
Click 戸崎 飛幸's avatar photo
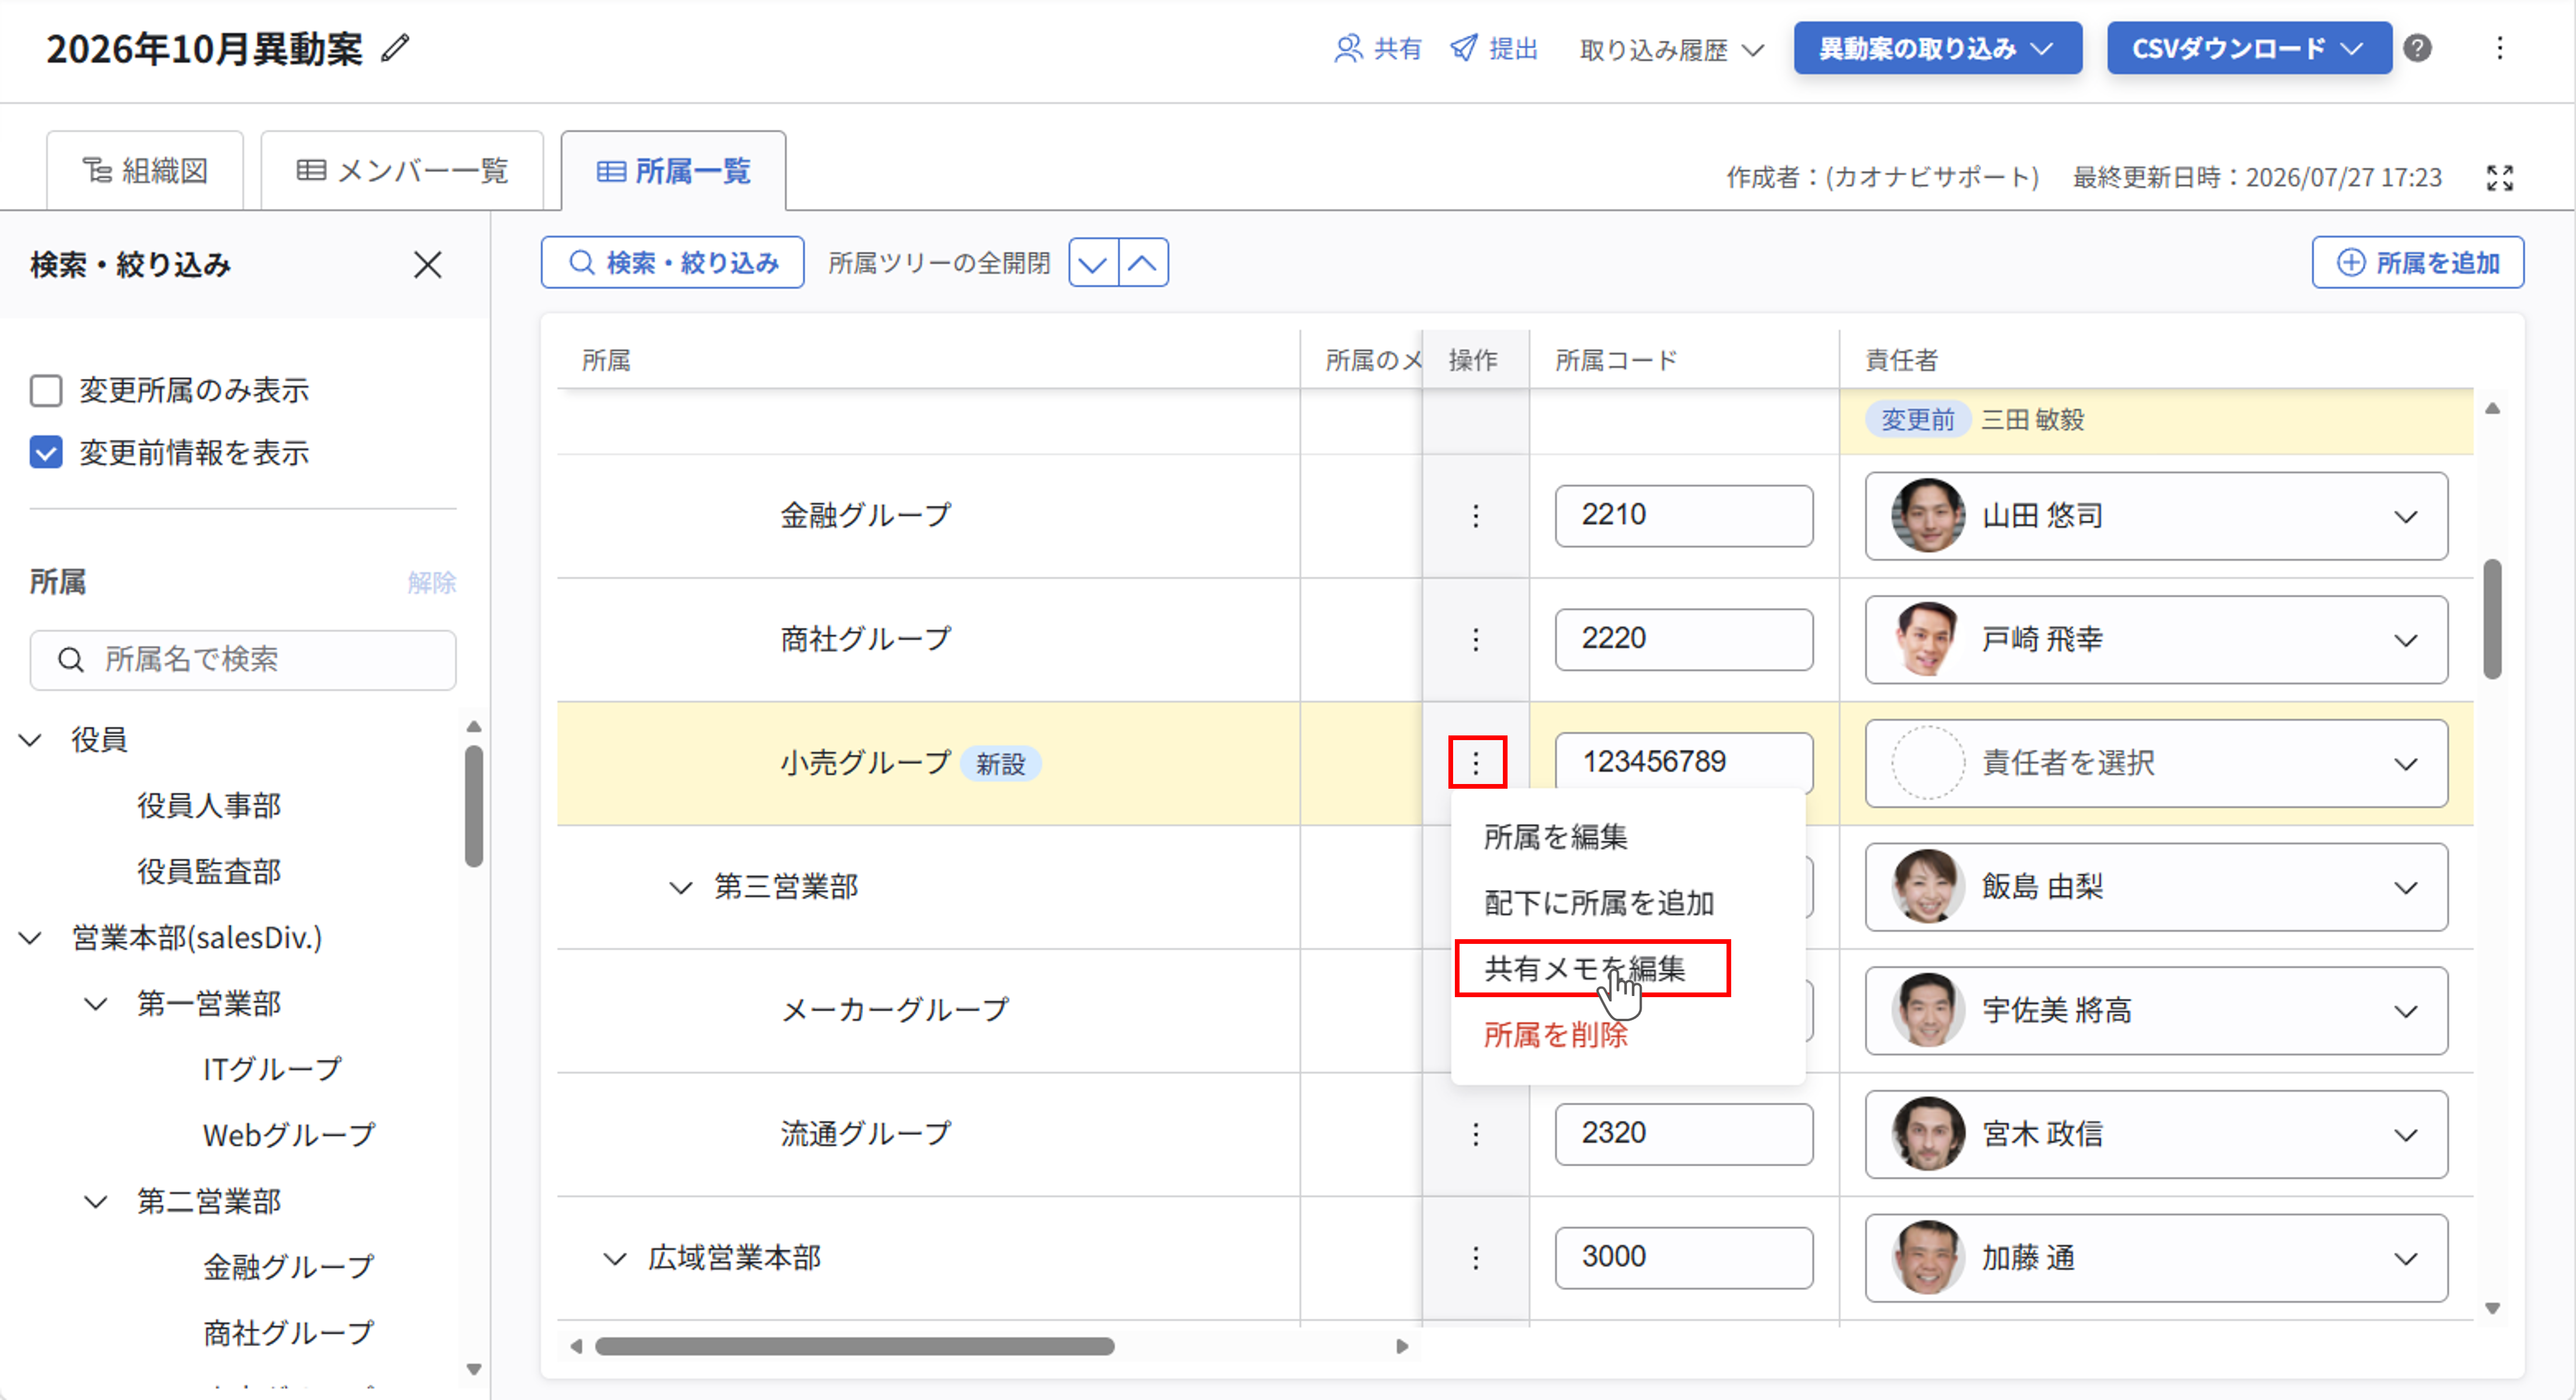1927,640
